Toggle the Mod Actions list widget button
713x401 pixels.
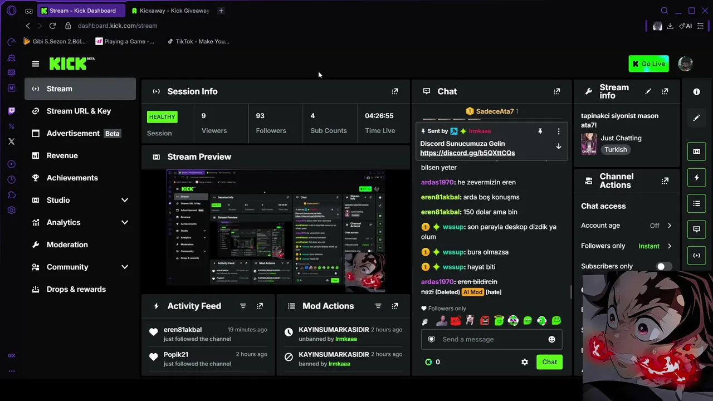pyautogui.click(x=696, y=204)
